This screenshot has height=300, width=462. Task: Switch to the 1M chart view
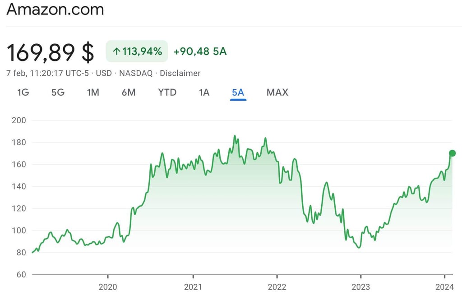[93, 92]
